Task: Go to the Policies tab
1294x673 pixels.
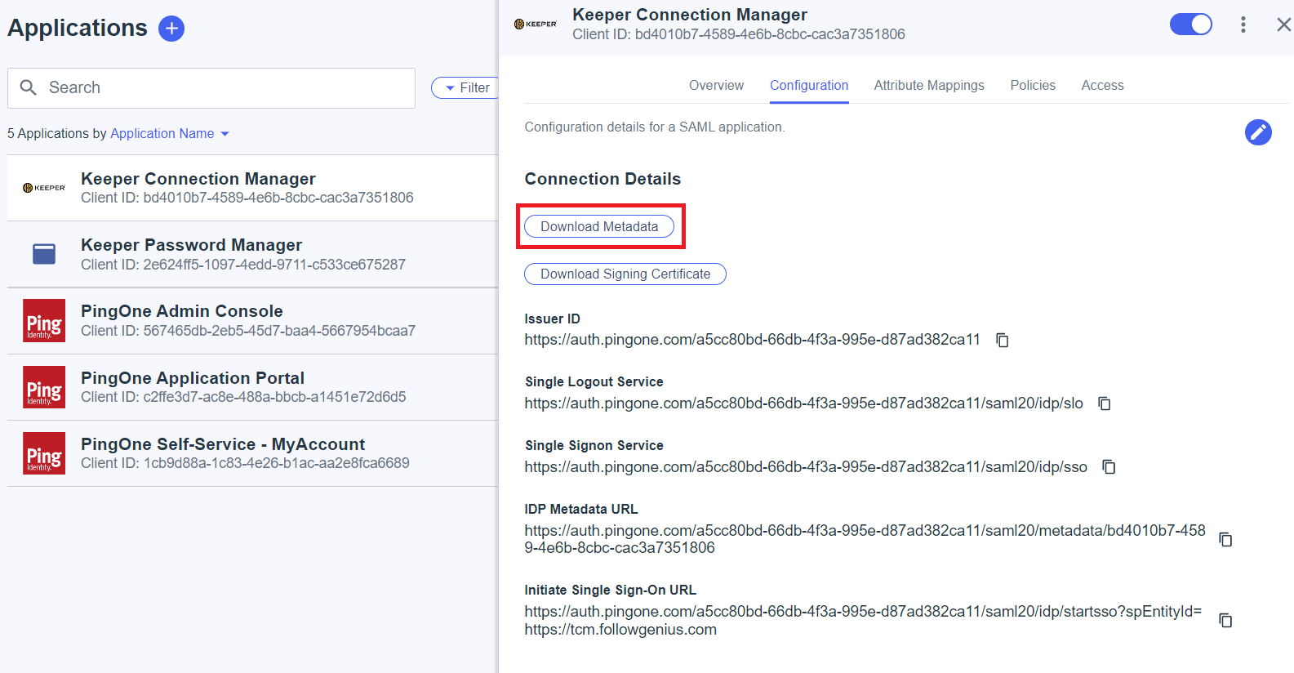Action: (1032, 86)
